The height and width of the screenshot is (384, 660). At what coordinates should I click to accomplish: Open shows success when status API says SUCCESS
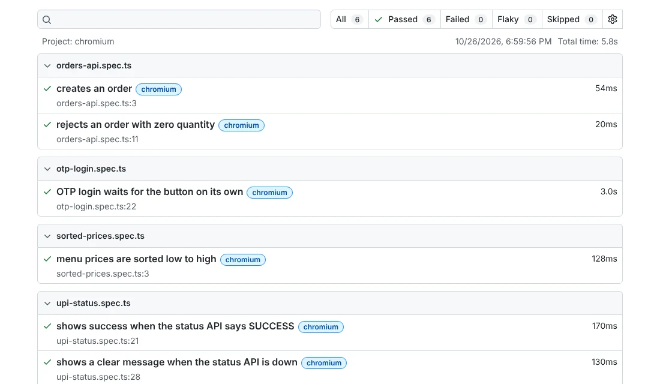pos(175,326)
